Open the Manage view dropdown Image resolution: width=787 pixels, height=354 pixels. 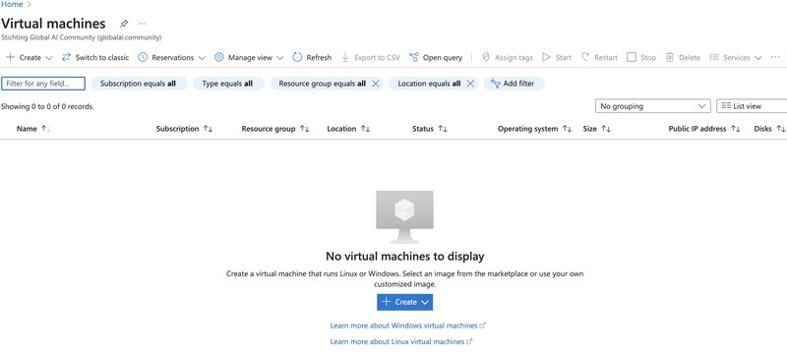249,58
